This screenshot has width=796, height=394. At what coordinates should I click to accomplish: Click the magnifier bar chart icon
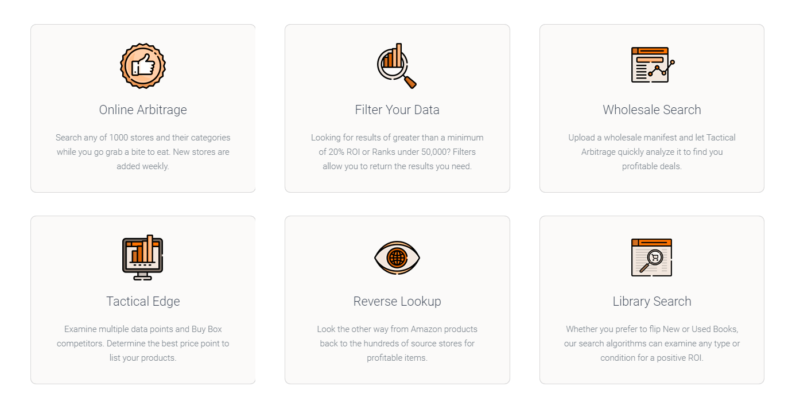tap(397, 65)
